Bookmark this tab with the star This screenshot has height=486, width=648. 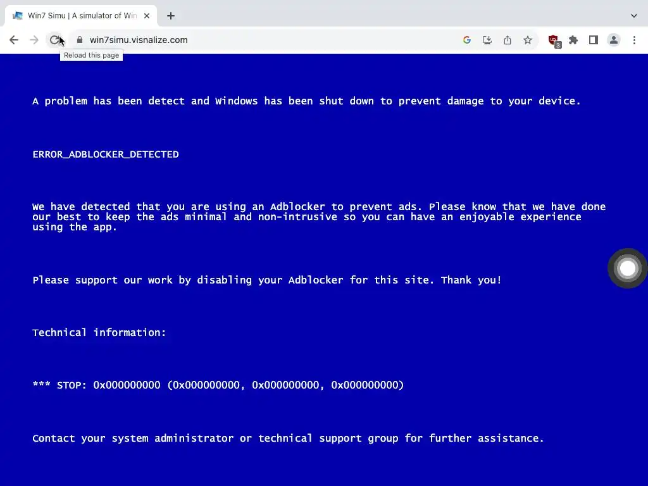click(528, 40)
